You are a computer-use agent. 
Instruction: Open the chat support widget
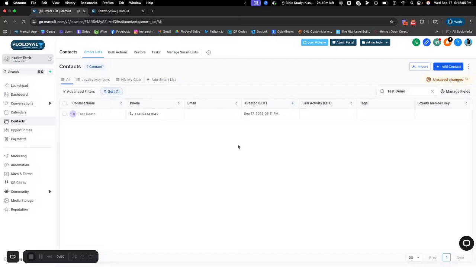pyautogui.click(x=466, y=243)
